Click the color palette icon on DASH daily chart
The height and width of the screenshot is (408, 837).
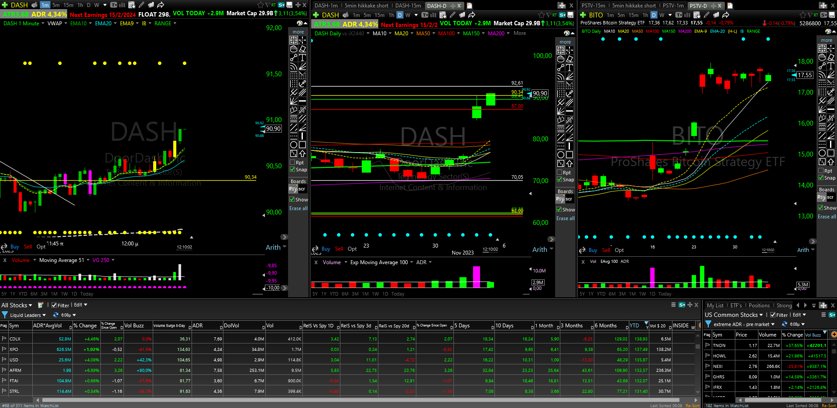coord(567,33)
